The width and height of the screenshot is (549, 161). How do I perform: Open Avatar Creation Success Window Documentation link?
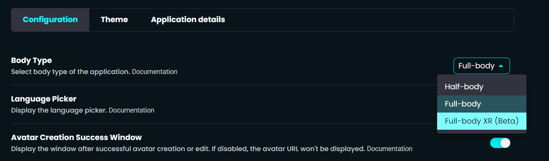[389, 149]
